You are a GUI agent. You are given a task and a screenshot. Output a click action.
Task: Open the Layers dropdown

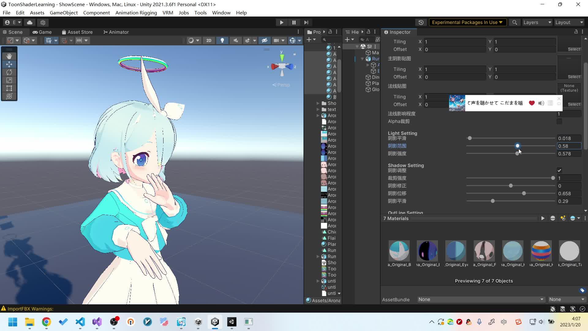[537, 22]
